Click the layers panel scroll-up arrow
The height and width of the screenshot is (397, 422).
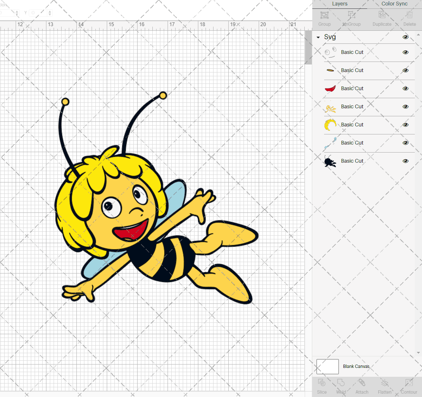(418, 35)
